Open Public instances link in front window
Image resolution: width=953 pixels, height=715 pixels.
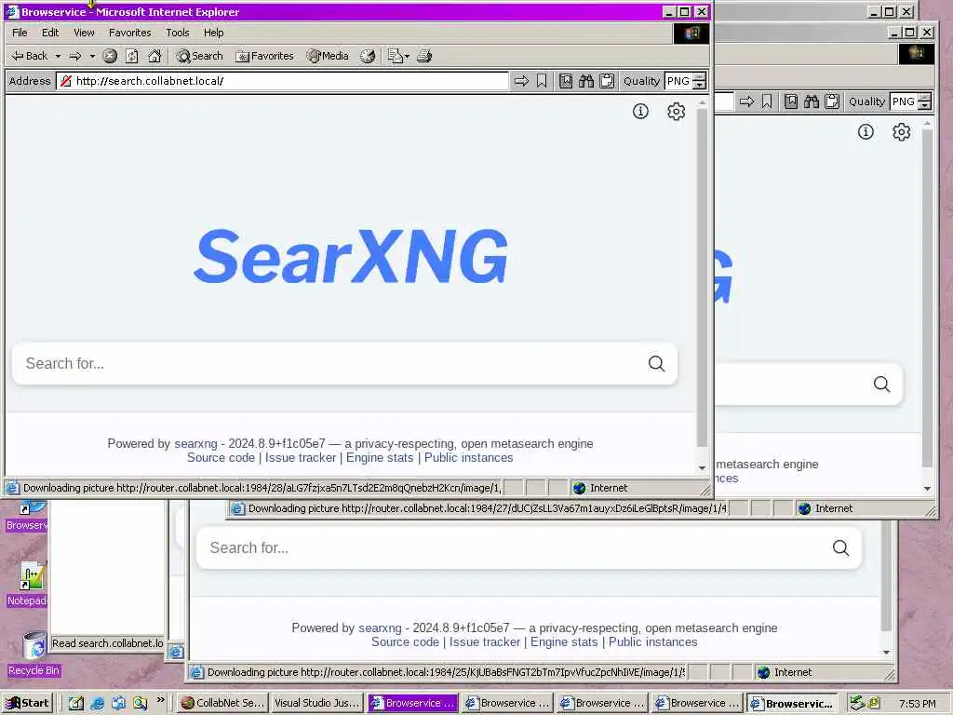pos(469,458)
